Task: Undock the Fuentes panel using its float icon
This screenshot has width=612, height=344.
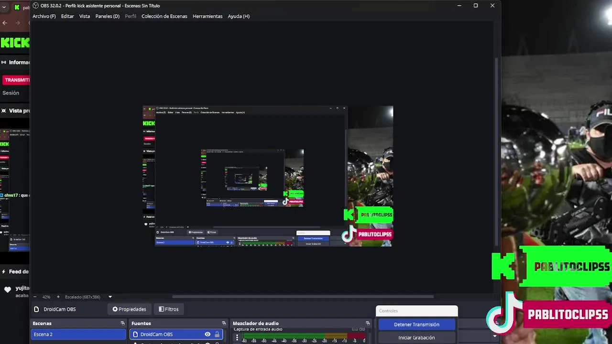Action: (x=224, y=323)
